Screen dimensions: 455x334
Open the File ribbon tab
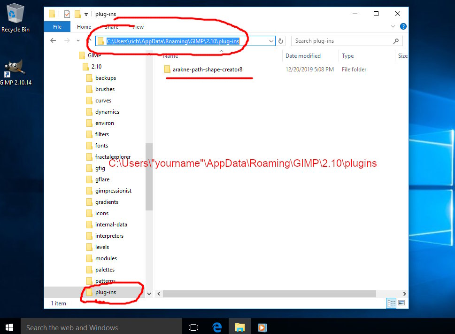57,27
